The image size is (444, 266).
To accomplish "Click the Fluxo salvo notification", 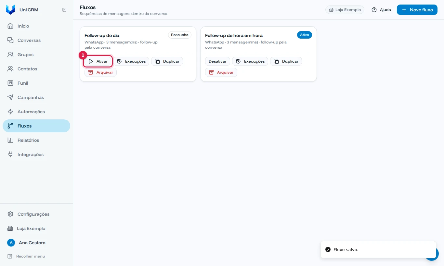I will coord(378,249).
